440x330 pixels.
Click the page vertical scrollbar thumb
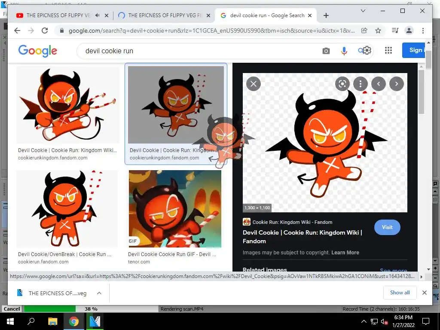point(428,59)
